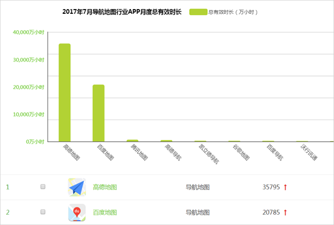Click the 20,000万小时 axis label

28,87
